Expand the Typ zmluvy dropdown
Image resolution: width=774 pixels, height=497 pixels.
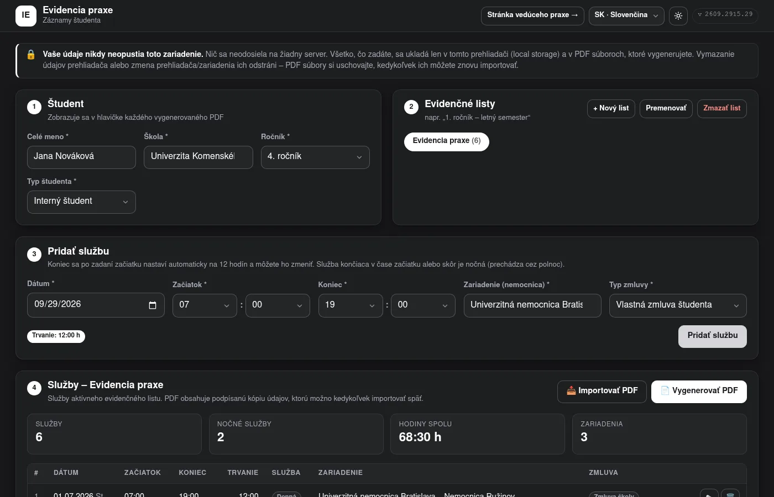678,305
